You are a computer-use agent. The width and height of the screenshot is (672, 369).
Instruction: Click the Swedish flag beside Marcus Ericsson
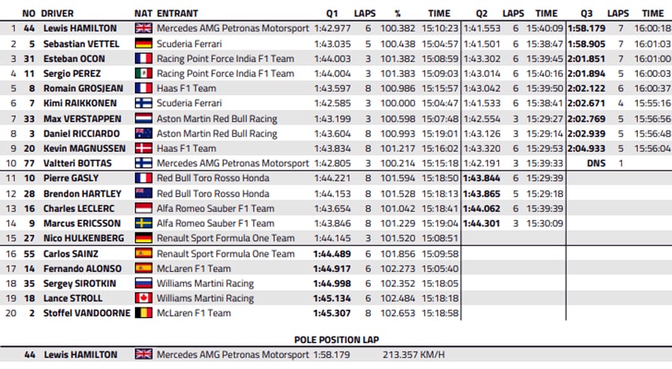143,223
